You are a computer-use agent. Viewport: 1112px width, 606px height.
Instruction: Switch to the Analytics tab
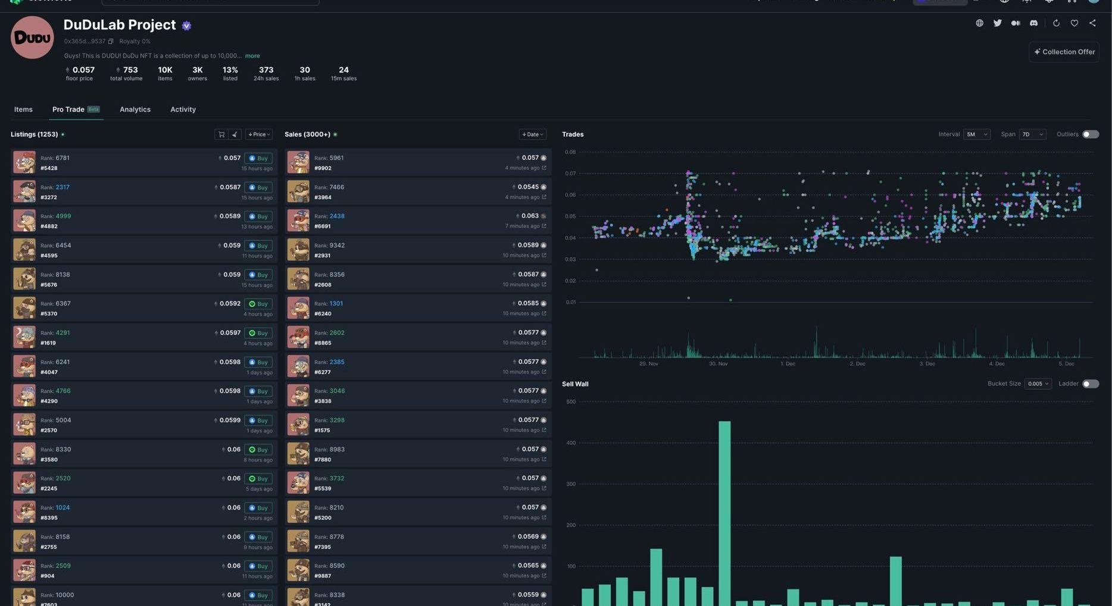click(x=135, y=109)
